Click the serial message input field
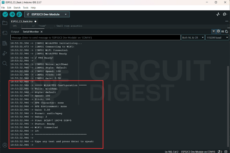 pyautogui.click(x=95, y=37)
